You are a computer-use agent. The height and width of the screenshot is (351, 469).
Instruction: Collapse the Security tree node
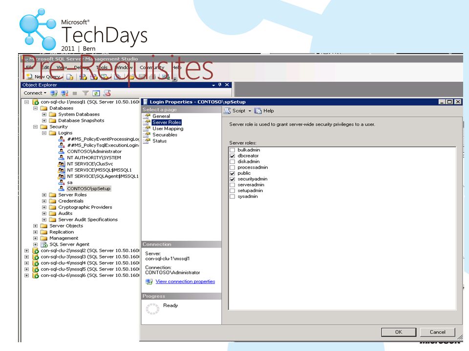[35, 127]
